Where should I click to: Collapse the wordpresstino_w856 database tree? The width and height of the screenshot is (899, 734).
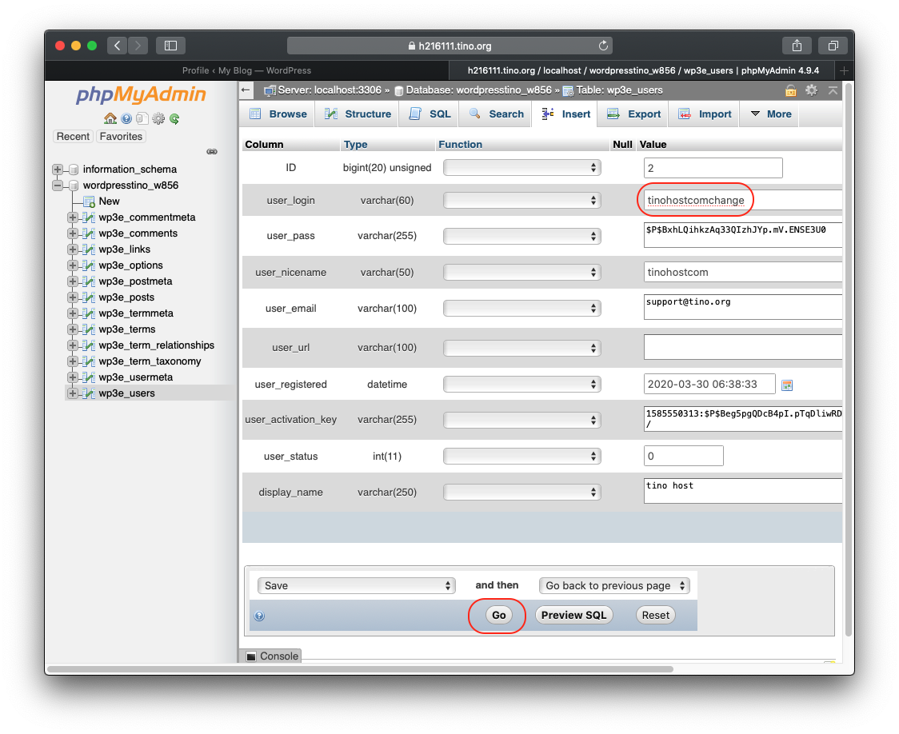click(x=58, y=185)
